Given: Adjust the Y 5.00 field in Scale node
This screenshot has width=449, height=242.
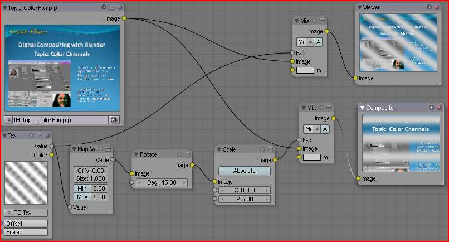Looking at the screenshot, I should point(245,199).
